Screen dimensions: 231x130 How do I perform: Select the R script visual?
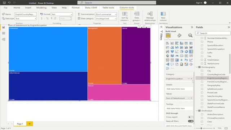pyautogui.click(x=182, y=60)
